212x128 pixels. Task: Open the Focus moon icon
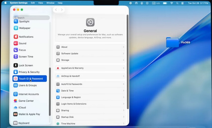[16, 50]
